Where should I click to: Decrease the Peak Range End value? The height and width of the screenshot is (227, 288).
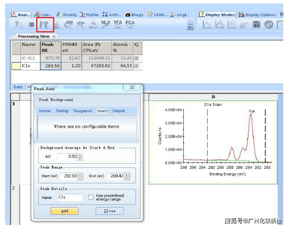point(127,178)
